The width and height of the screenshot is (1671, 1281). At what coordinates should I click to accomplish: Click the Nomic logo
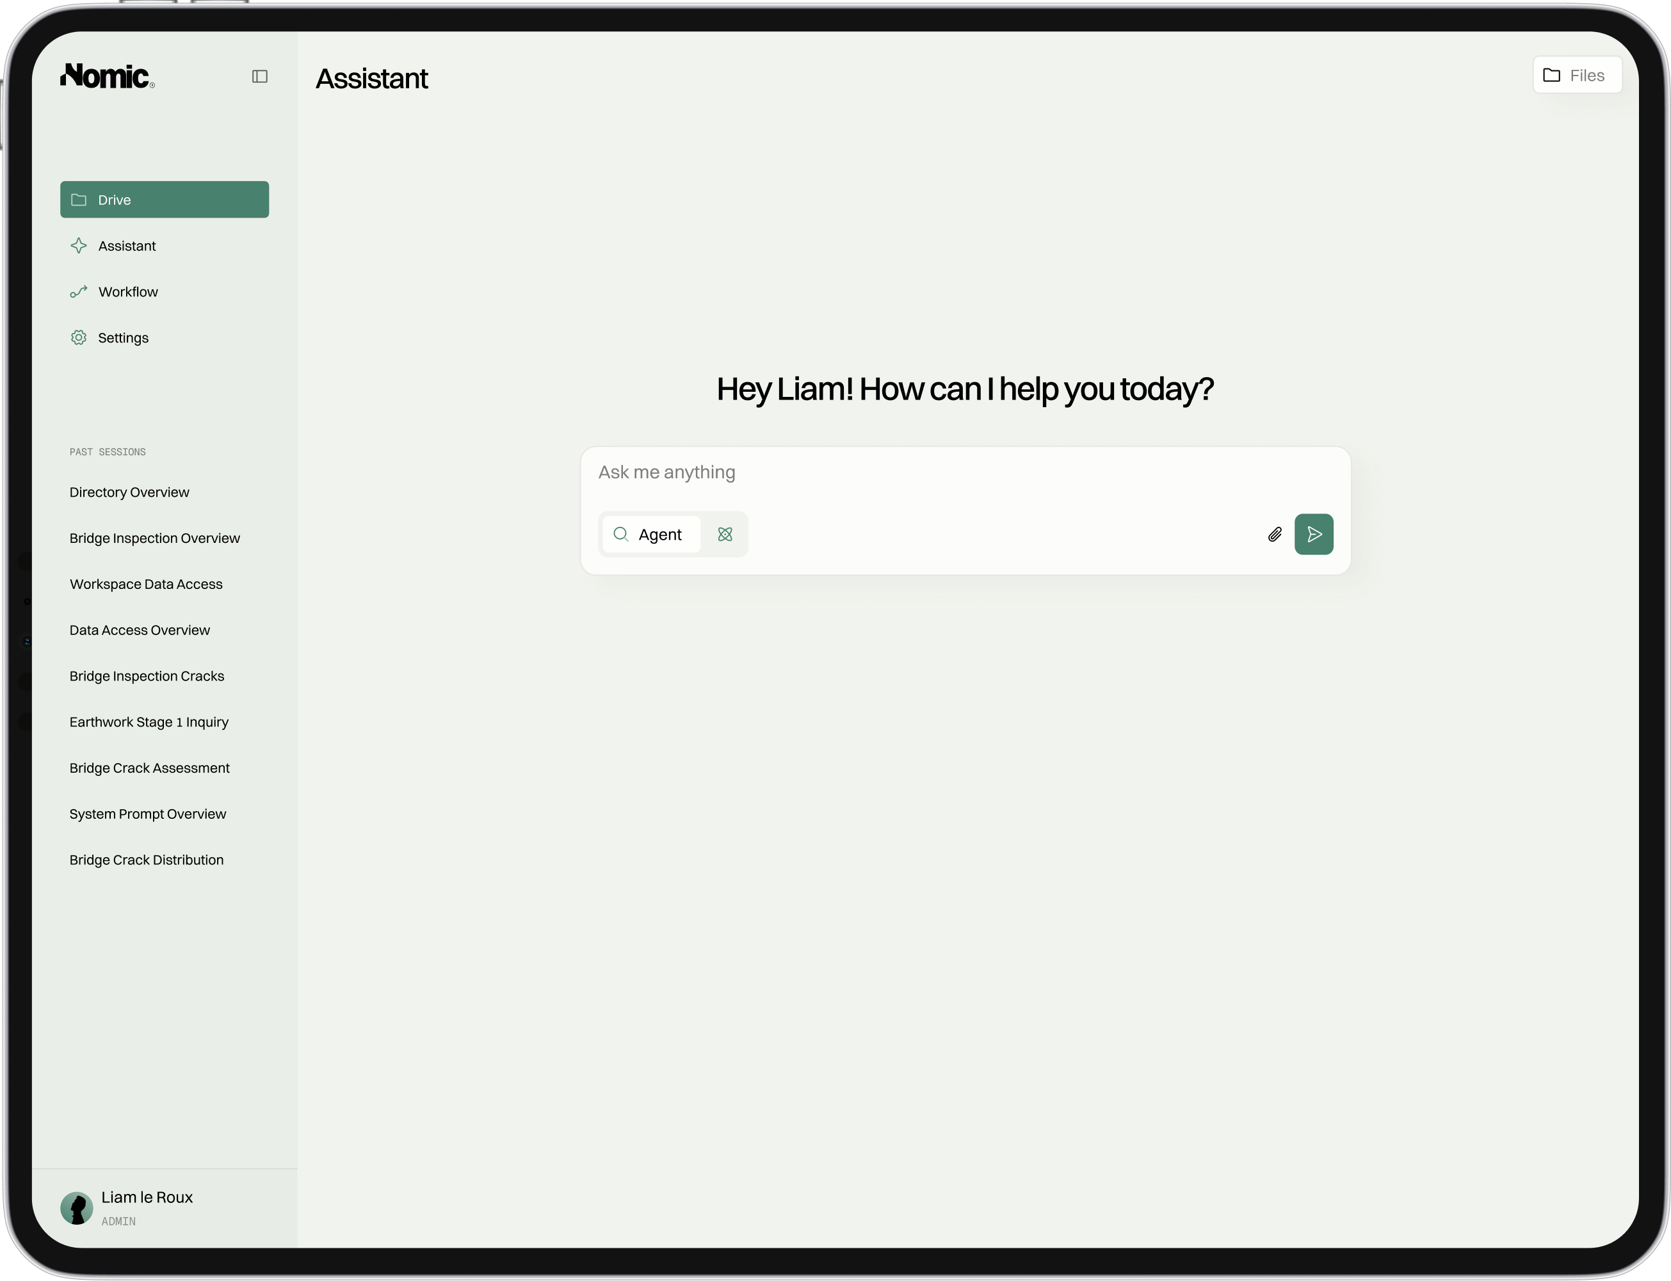click(108, 76)
